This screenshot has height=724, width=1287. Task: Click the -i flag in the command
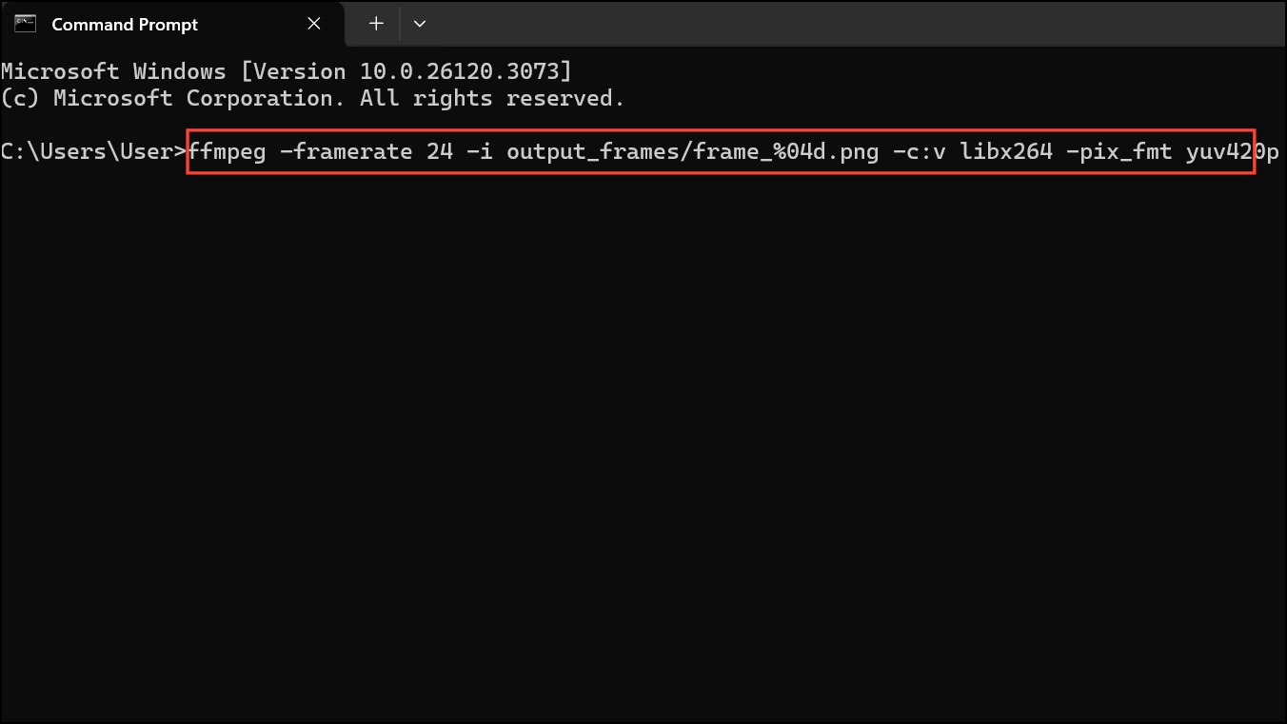click(x=480, y=151)
